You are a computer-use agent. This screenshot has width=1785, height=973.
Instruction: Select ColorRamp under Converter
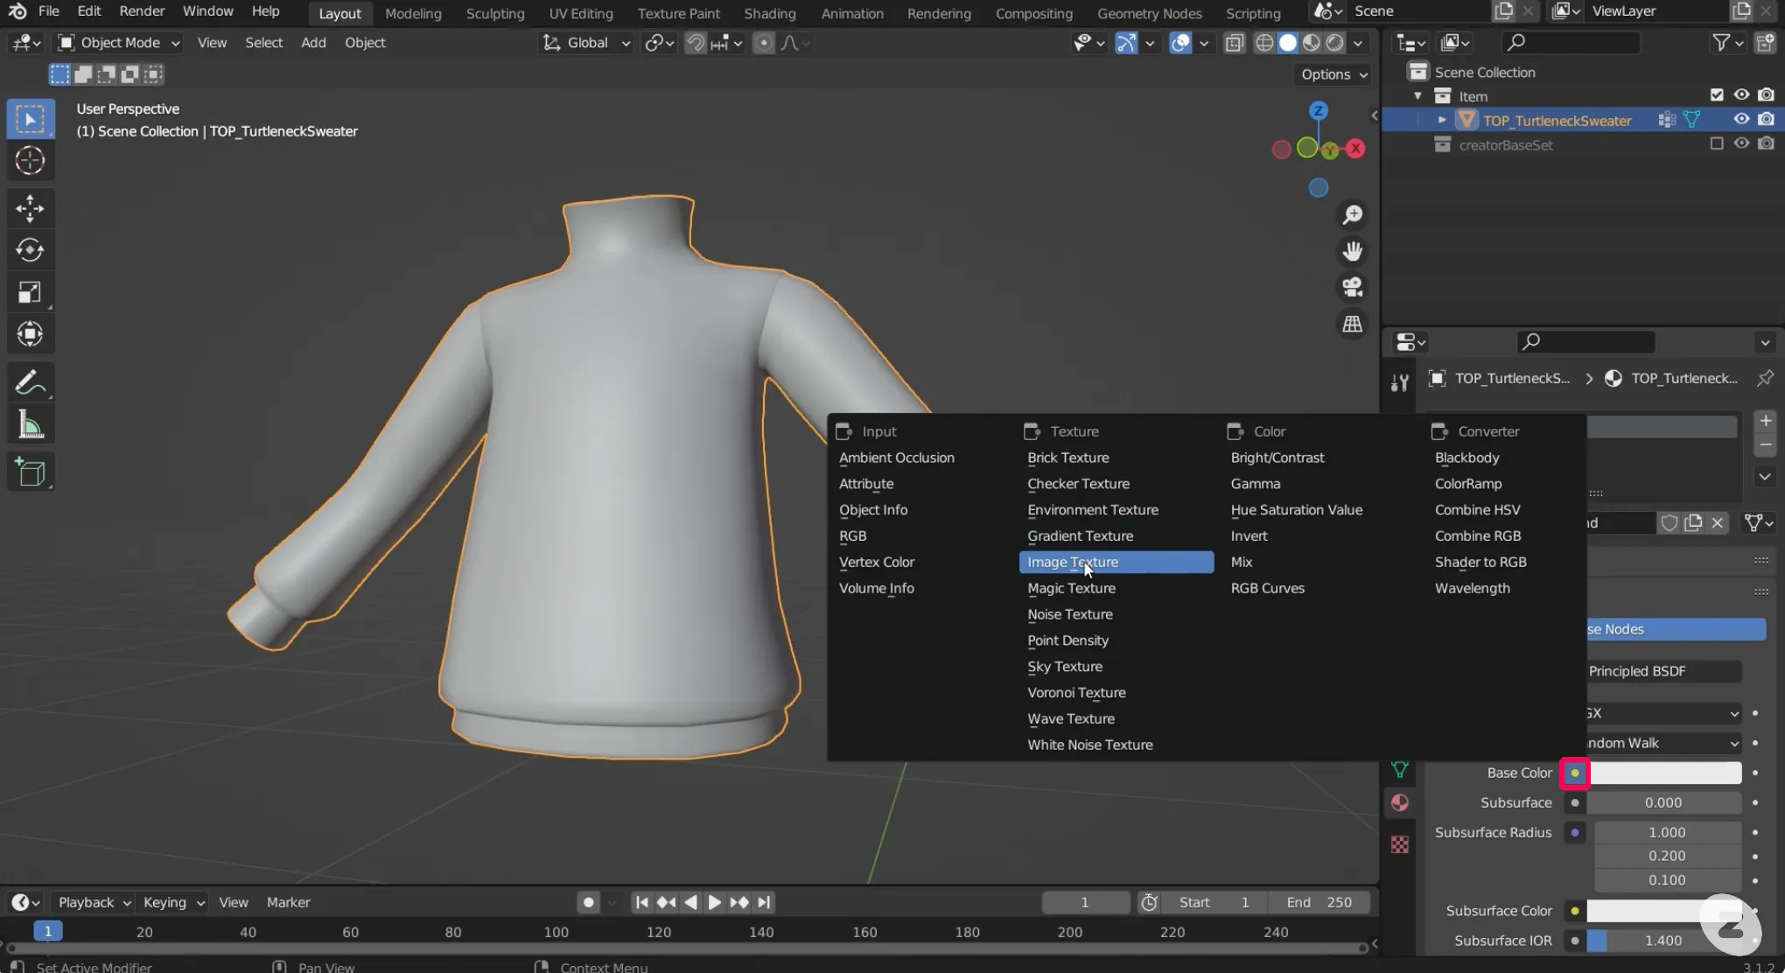(x=1467, y=484)
